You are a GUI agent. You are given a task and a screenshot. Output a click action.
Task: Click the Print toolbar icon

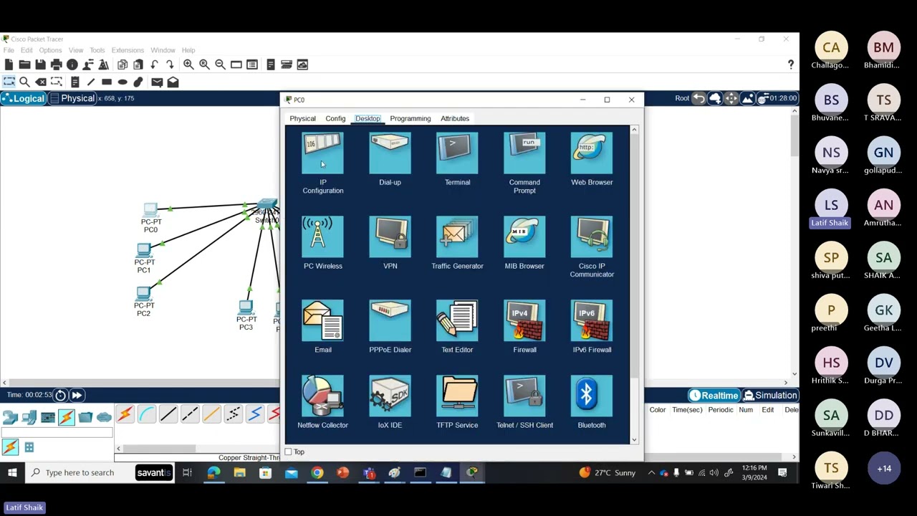pyautogui.click(x=56, y=64)
